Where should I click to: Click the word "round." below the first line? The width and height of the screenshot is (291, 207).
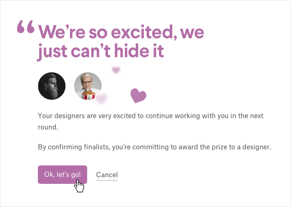(x=48, y=127)
